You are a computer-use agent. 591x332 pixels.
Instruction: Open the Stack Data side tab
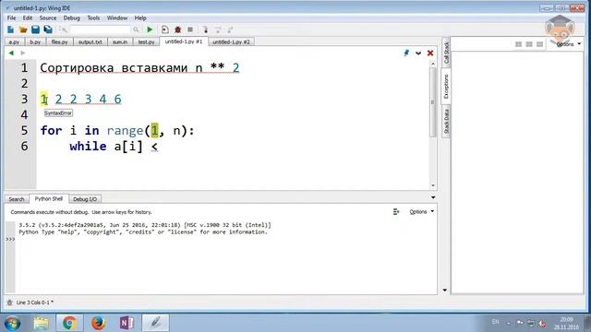coord(446,121)
